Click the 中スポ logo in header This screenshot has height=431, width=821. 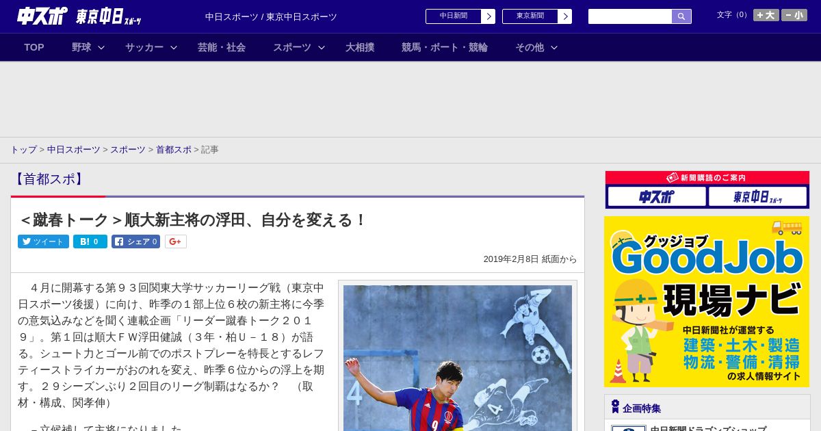[x=42, y=16]
